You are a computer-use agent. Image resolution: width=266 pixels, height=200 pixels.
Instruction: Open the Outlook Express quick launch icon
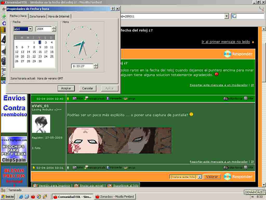[x=27, y=197]
